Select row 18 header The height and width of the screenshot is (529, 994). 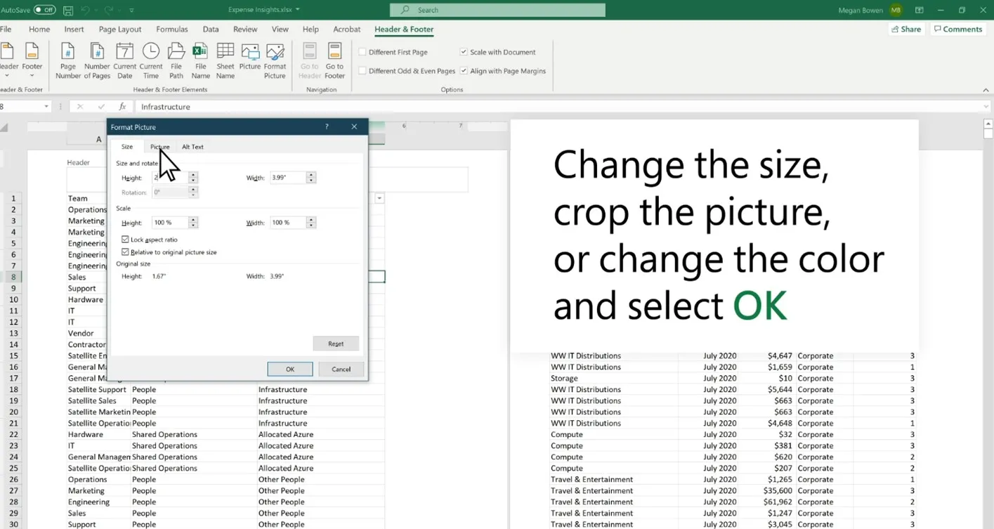coord(13,389)
